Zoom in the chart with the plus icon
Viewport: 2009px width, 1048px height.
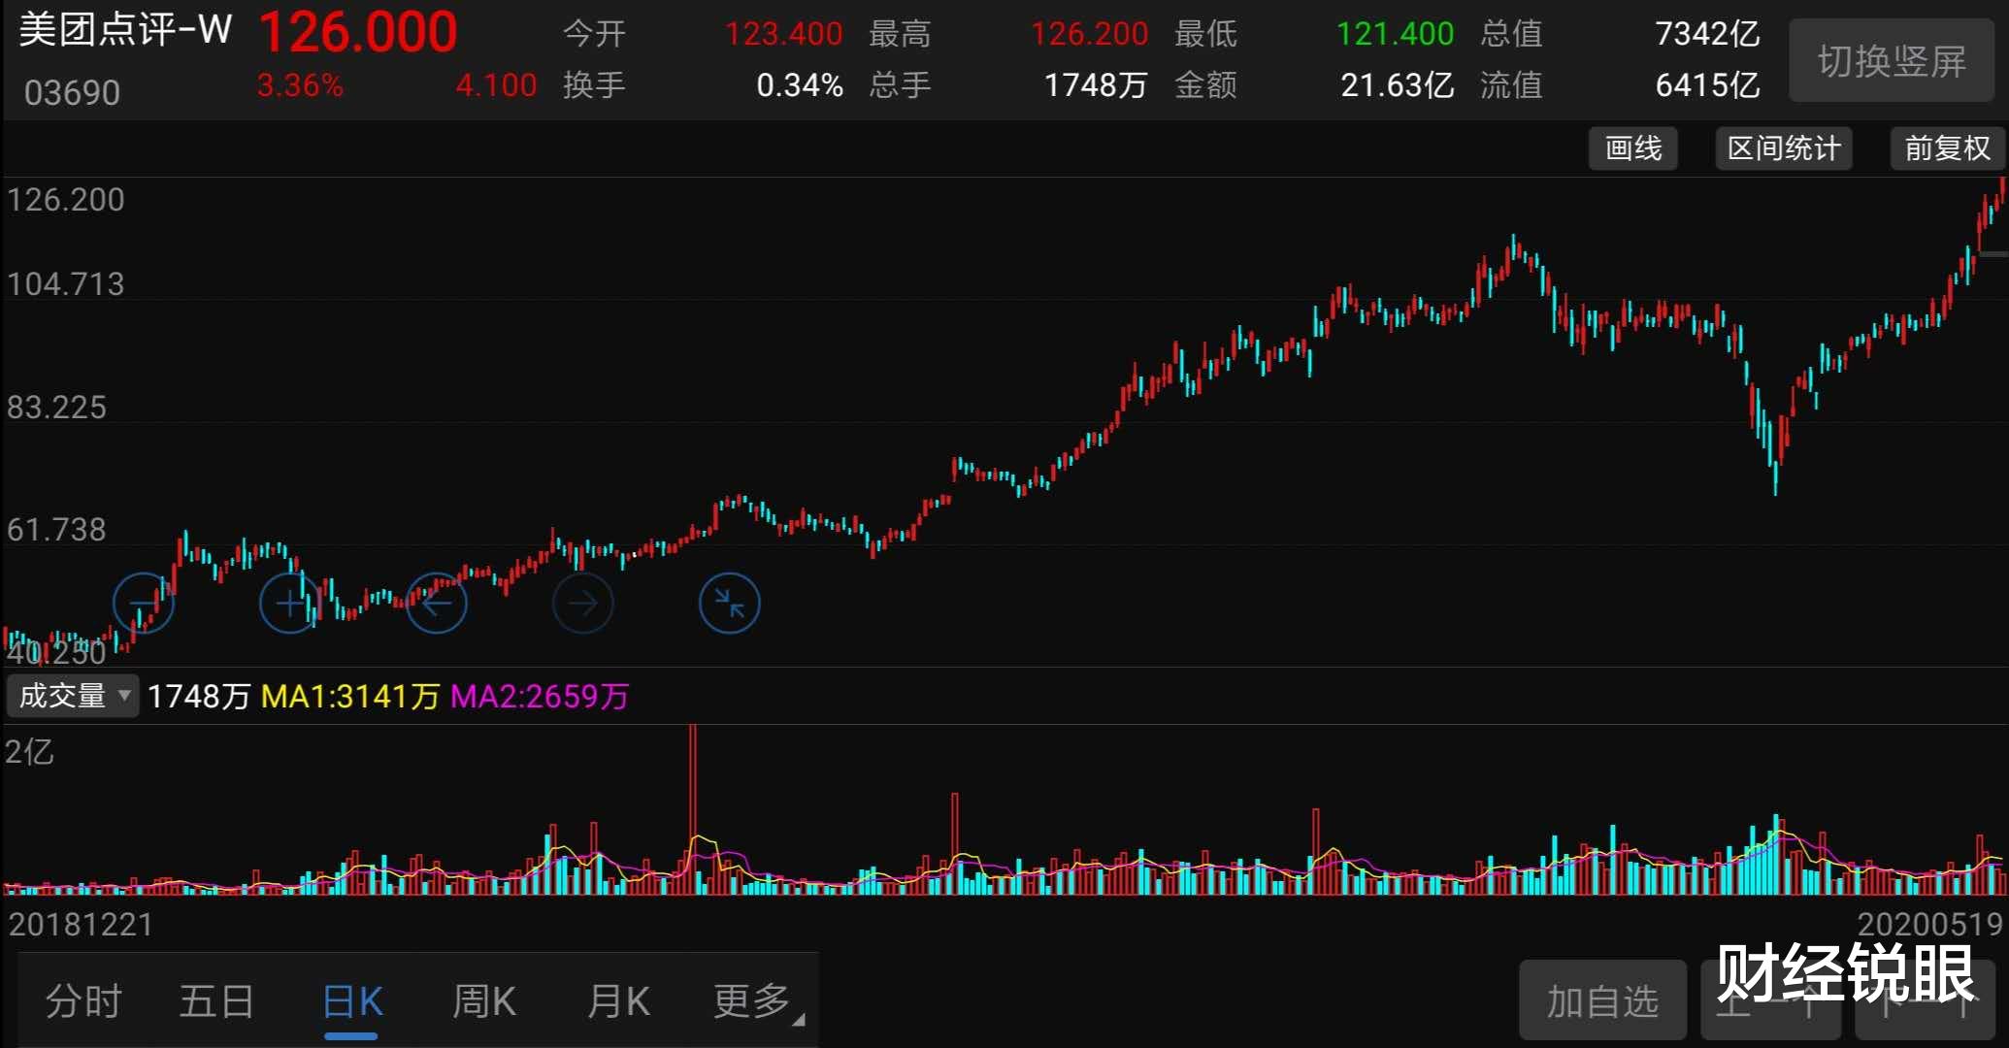point(289,602)
